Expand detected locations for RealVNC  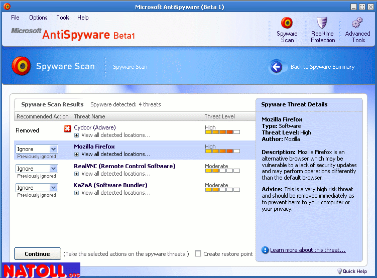coord(76,174)
